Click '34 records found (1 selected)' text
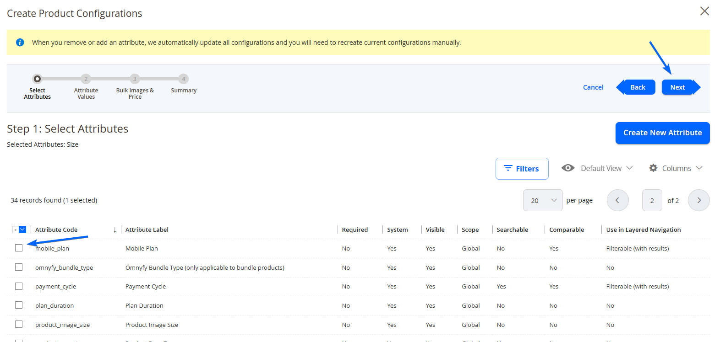720x342 pixels. [x=54, y=200]
